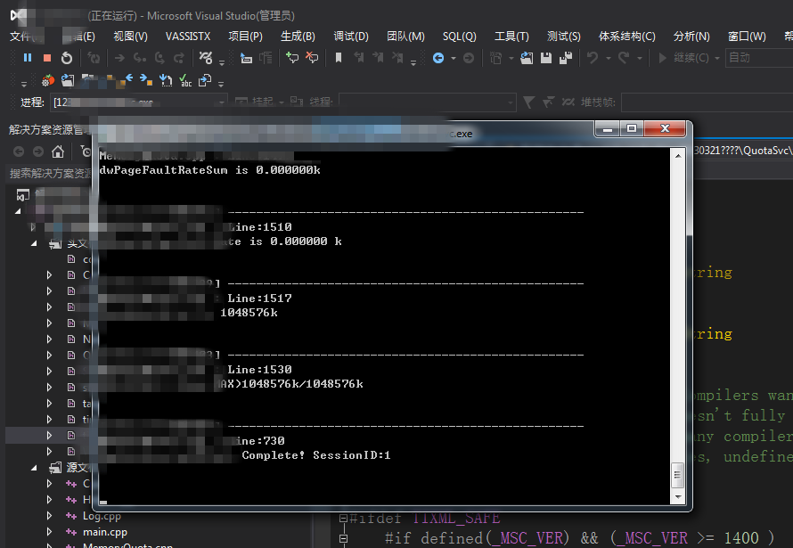Expand the main.cpp tree node

[x=50, y=532]
